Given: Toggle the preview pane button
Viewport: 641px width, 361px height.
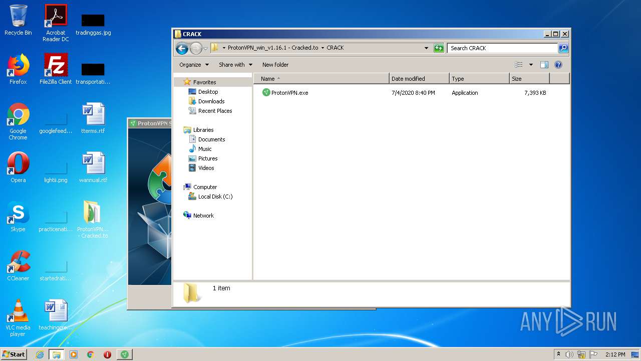Looking at the screenshot, I should (x=544, y=65).
